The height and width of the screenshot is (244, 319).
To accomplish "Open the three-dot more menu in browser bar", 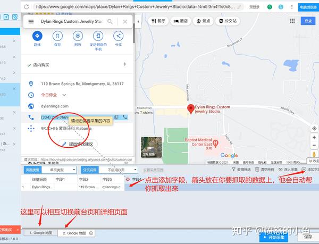I will pyautogui.click(x=292, y=7).
